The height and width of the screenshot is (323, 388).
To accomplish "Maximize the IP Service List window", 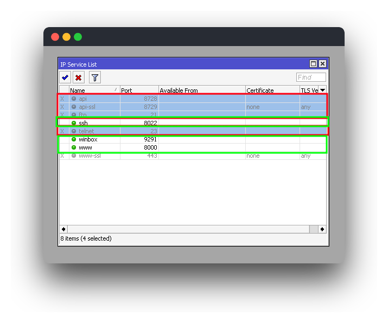I will 313,64.
